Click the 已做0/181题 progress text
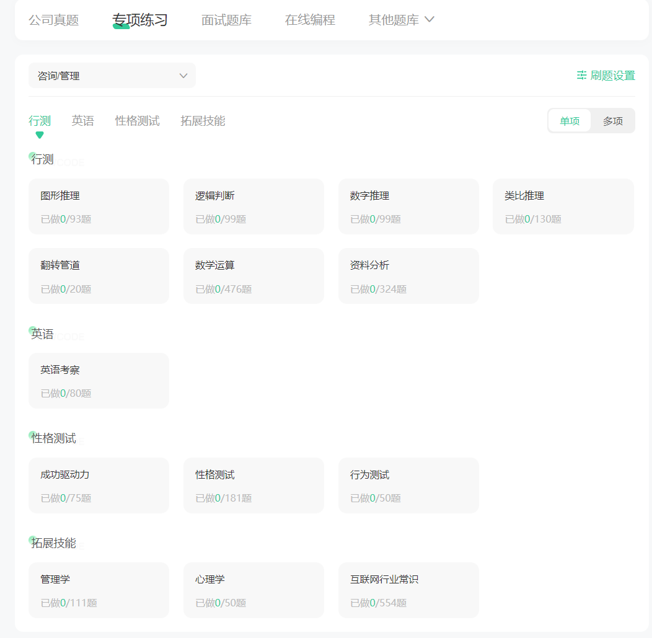Screen dimensions: 652x638 (x=224, y=498)
